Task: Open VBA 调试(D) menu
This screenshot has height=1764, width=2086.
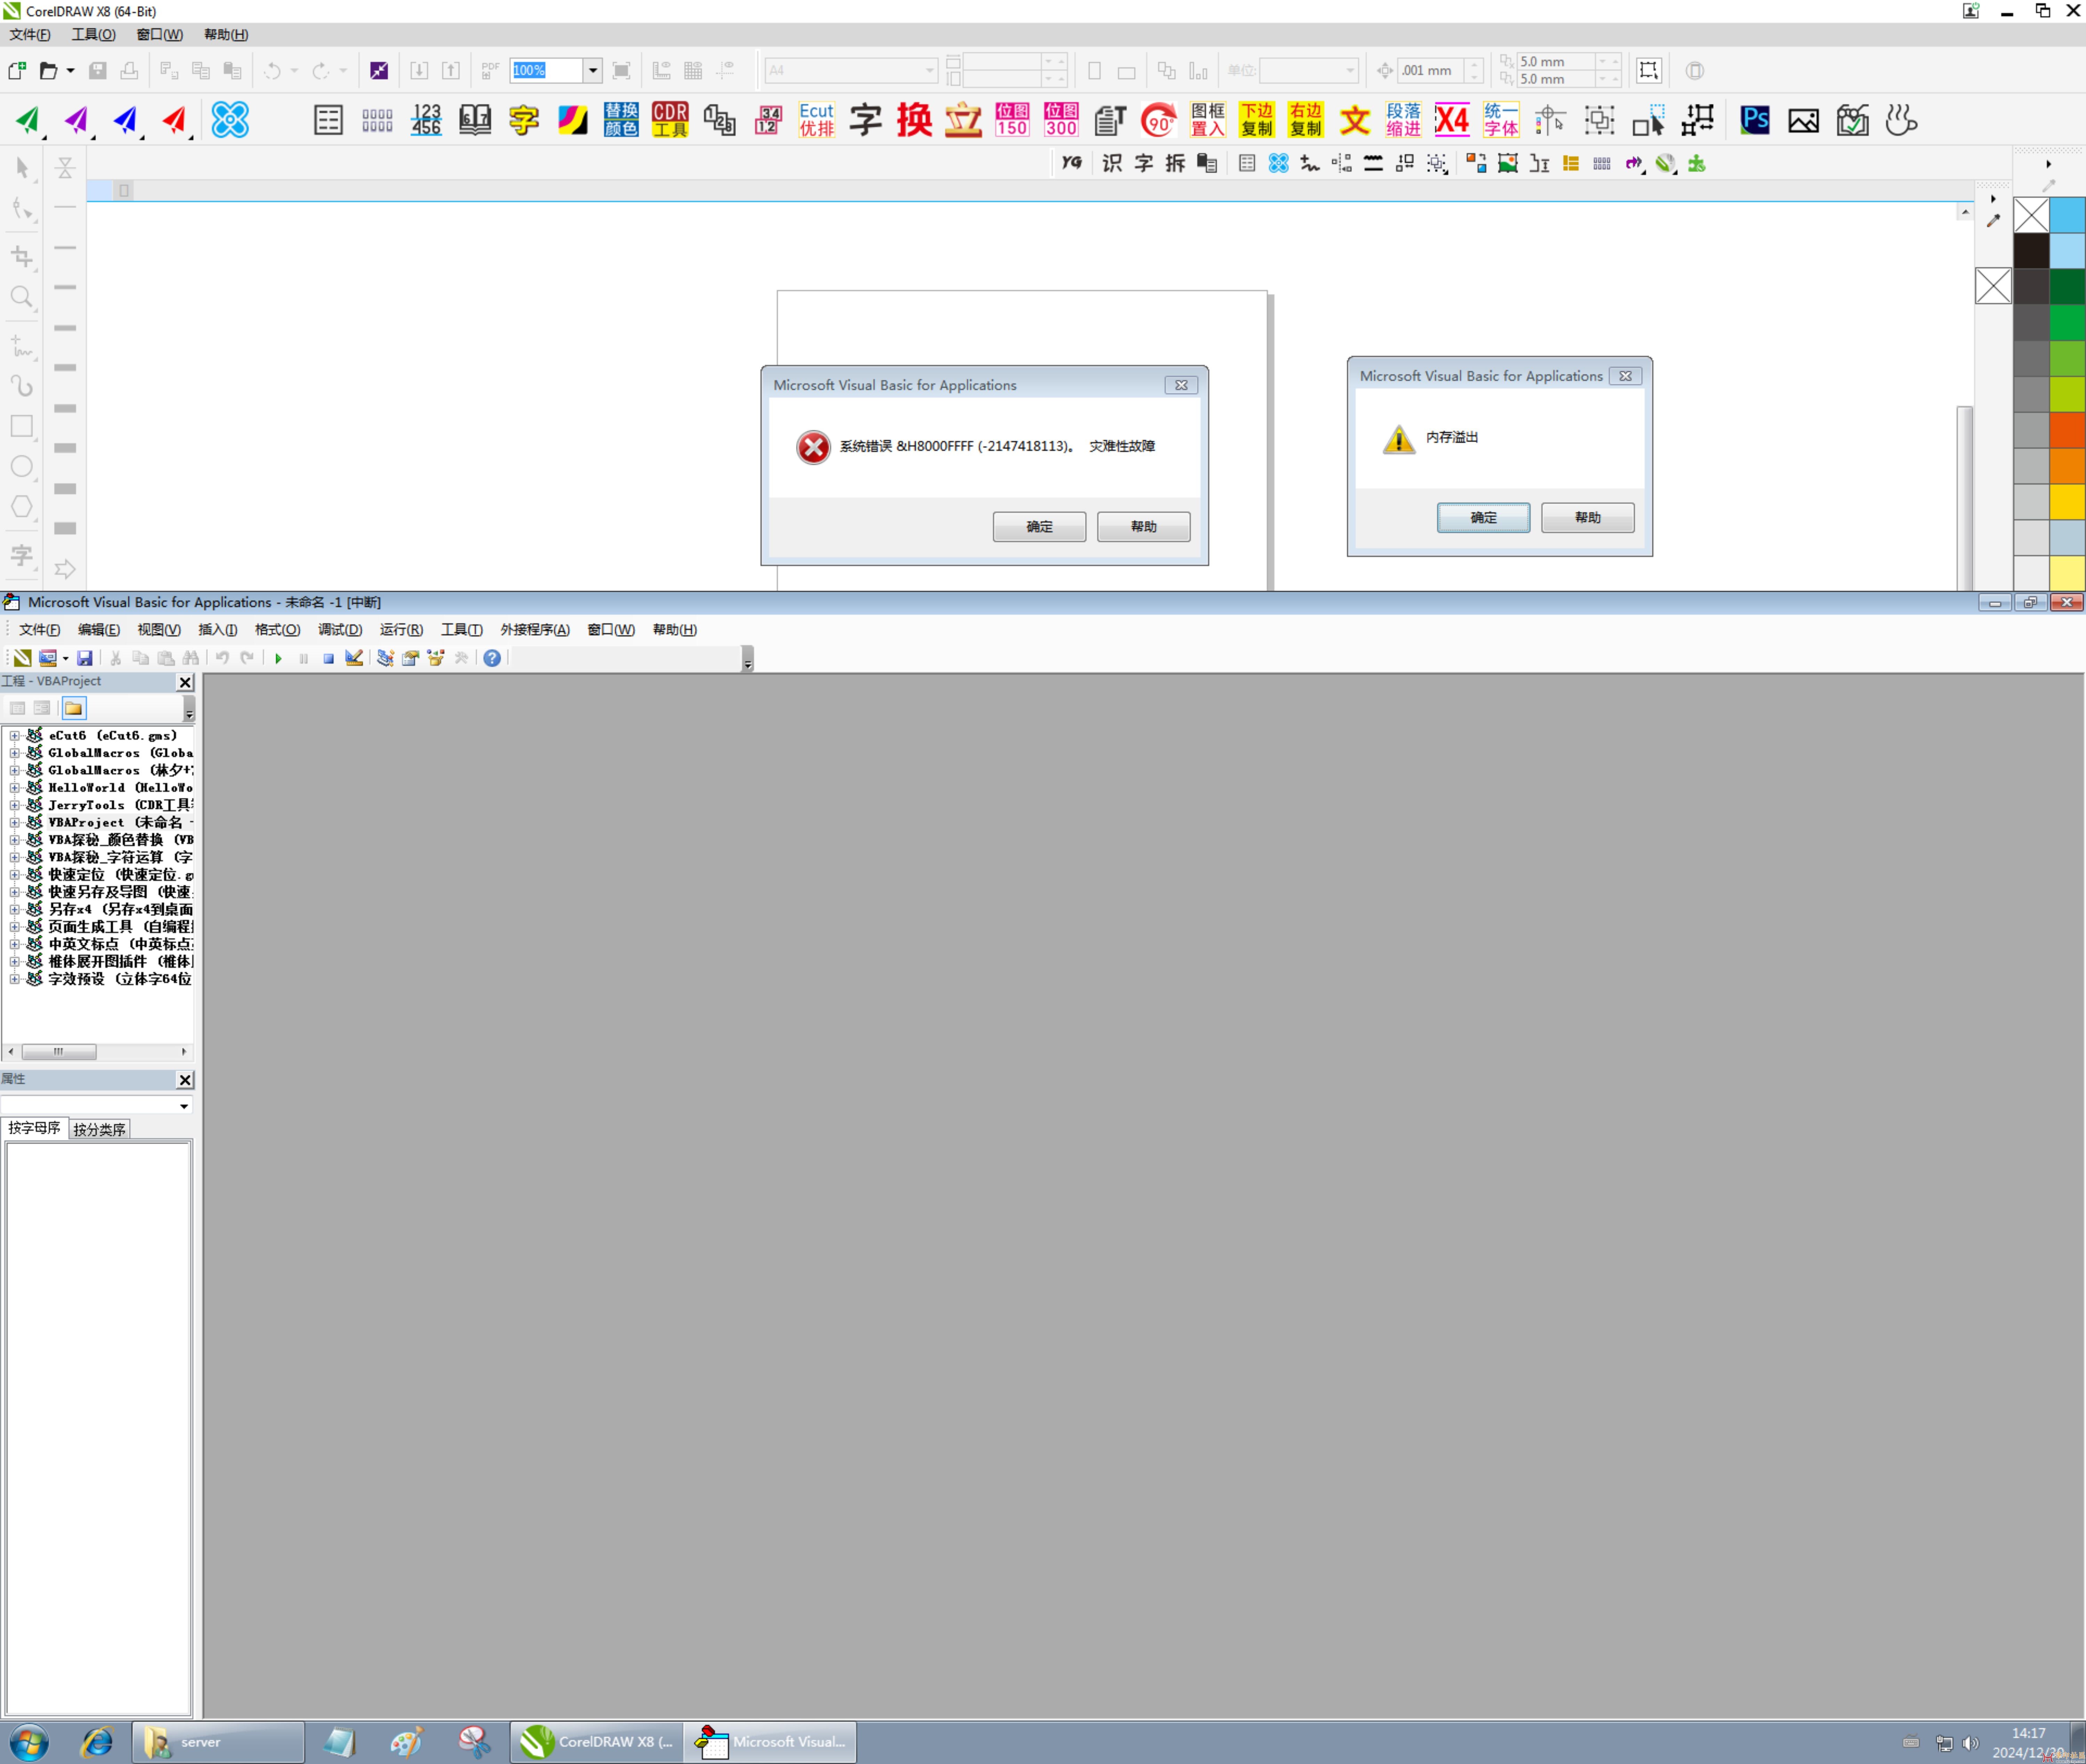Action: tap(340, 630)
